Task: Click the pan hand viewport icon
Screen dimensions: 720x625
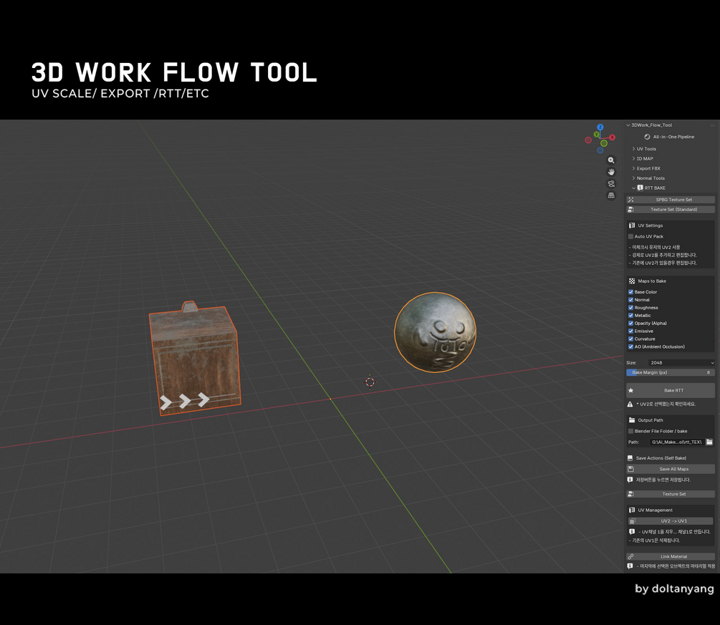Action: pos(611,172)
